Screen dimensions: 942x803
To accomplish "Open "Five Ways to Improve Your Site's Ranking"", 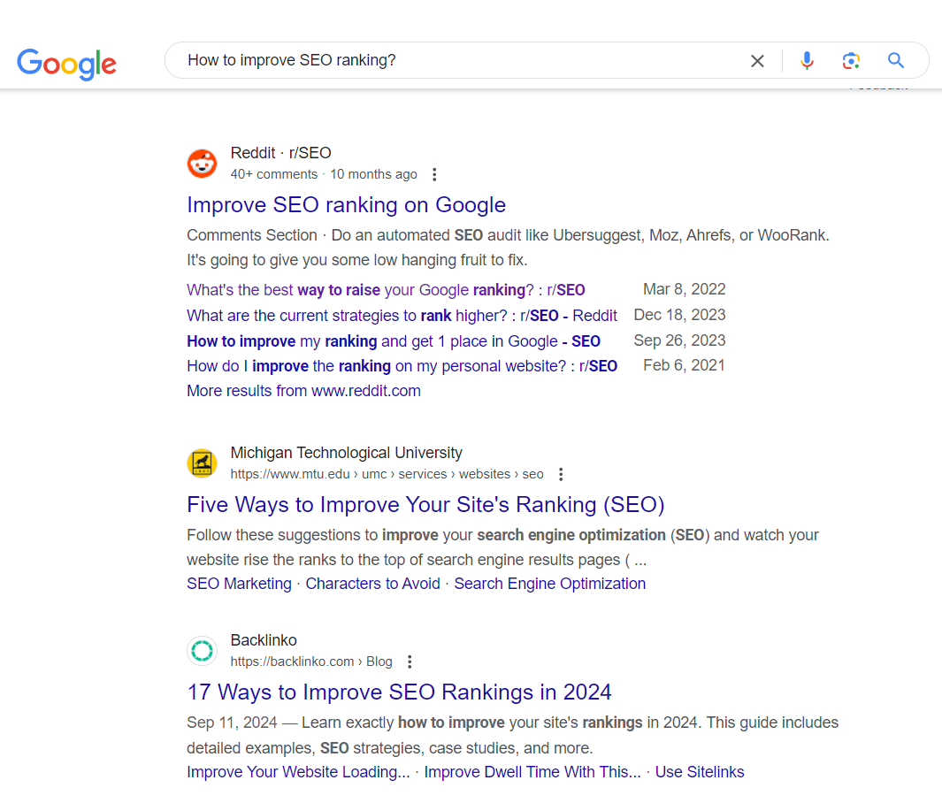I will (425, 505).
